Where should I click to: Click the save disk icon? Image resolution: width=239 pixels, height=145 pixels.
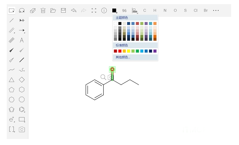(x=63, y=10)
